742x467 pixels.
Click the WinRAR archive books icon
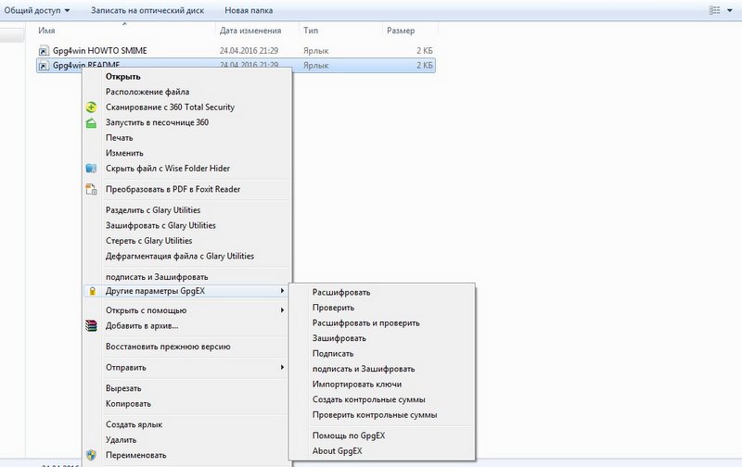click(91, 325)
